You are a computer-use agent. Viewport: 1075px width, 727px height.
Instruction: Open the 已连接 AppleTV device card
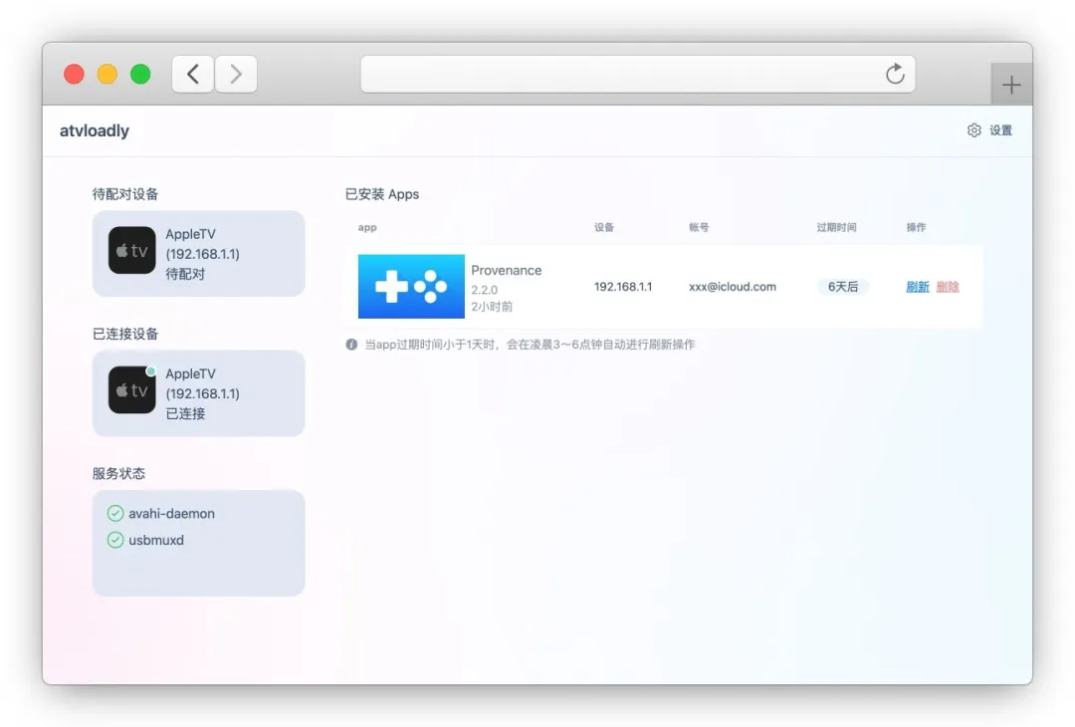click(x=199, y=393)
